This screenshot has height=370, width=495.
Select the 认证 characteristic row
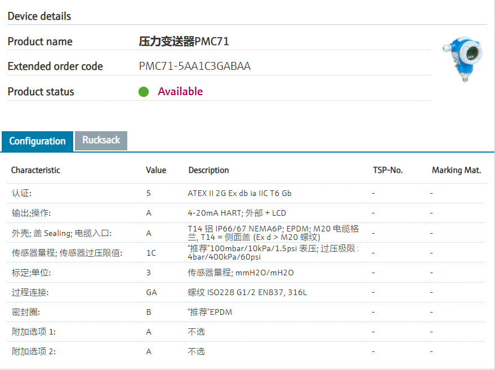click(x=20, y=193)
